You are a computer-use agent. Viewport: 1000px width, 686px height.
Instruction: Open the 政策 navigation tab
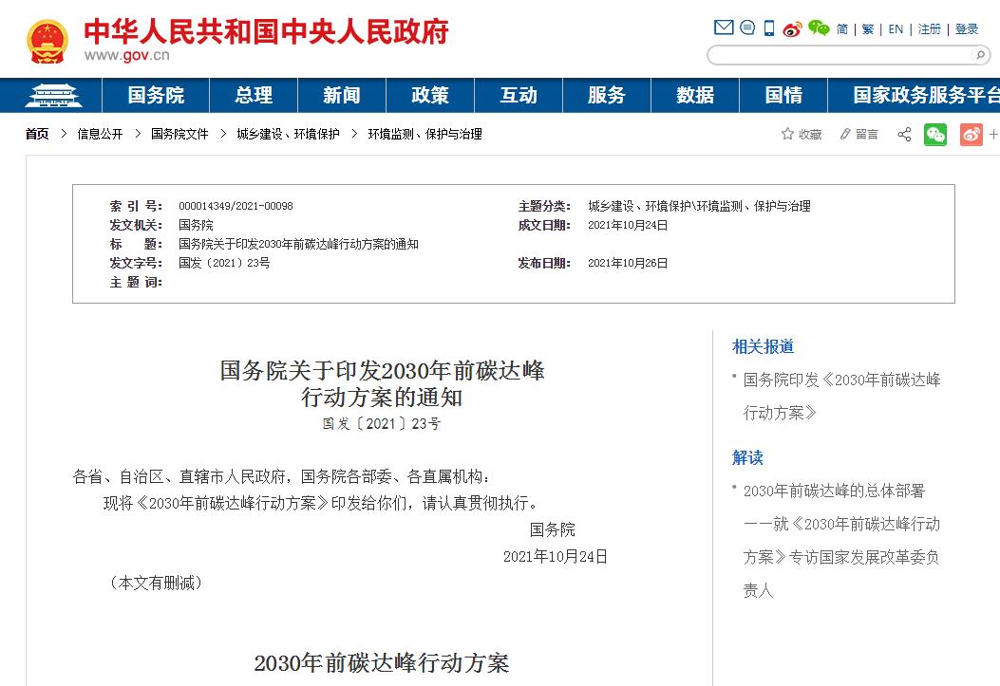click(x=430, y=96)
